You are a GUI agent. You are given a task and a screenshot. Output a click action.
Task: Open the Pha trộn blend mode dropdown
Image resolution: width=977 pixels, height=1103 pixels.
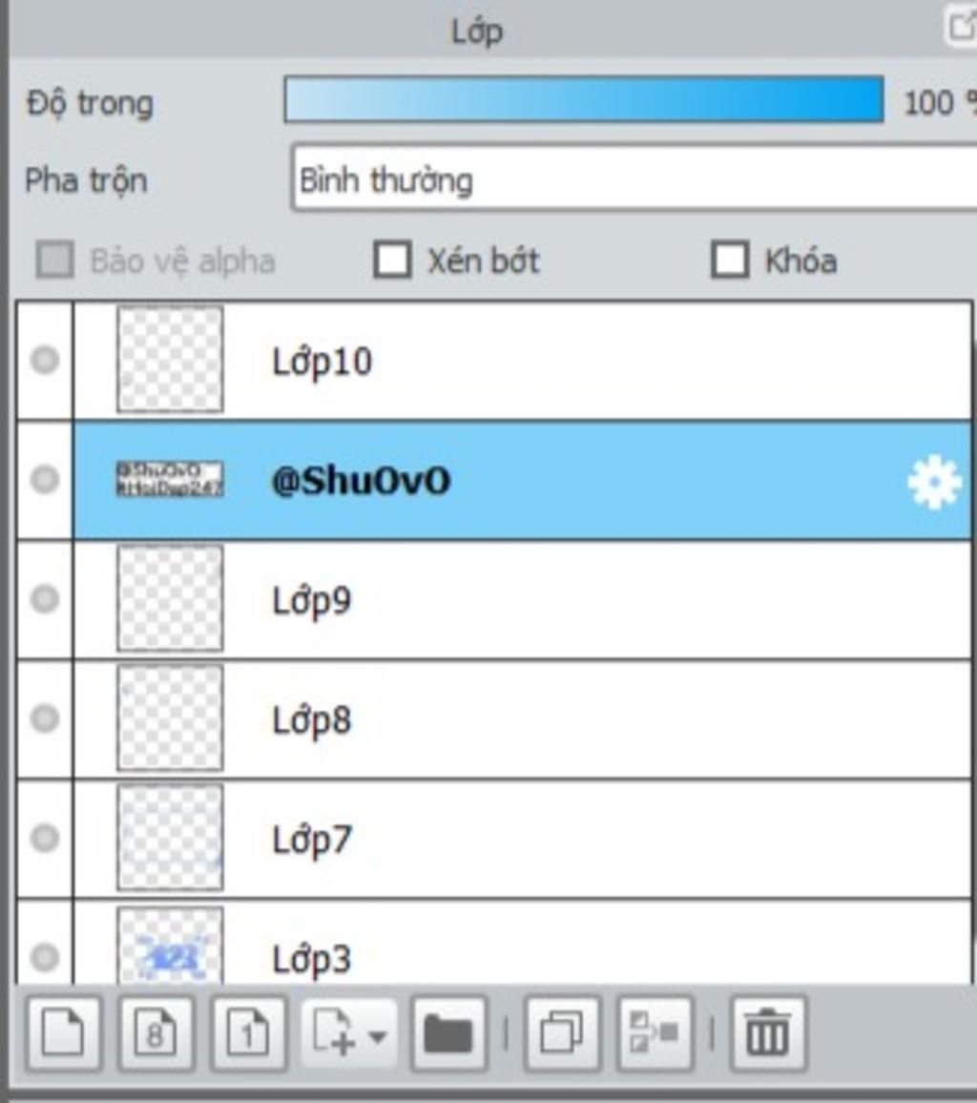634,178
